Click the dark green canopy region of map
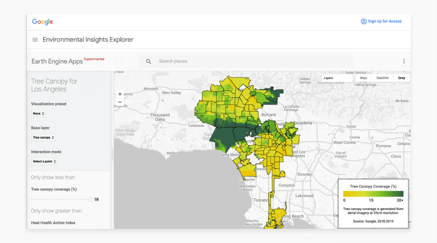This screenshot has height=243, width=437. [x=226, y=136]
